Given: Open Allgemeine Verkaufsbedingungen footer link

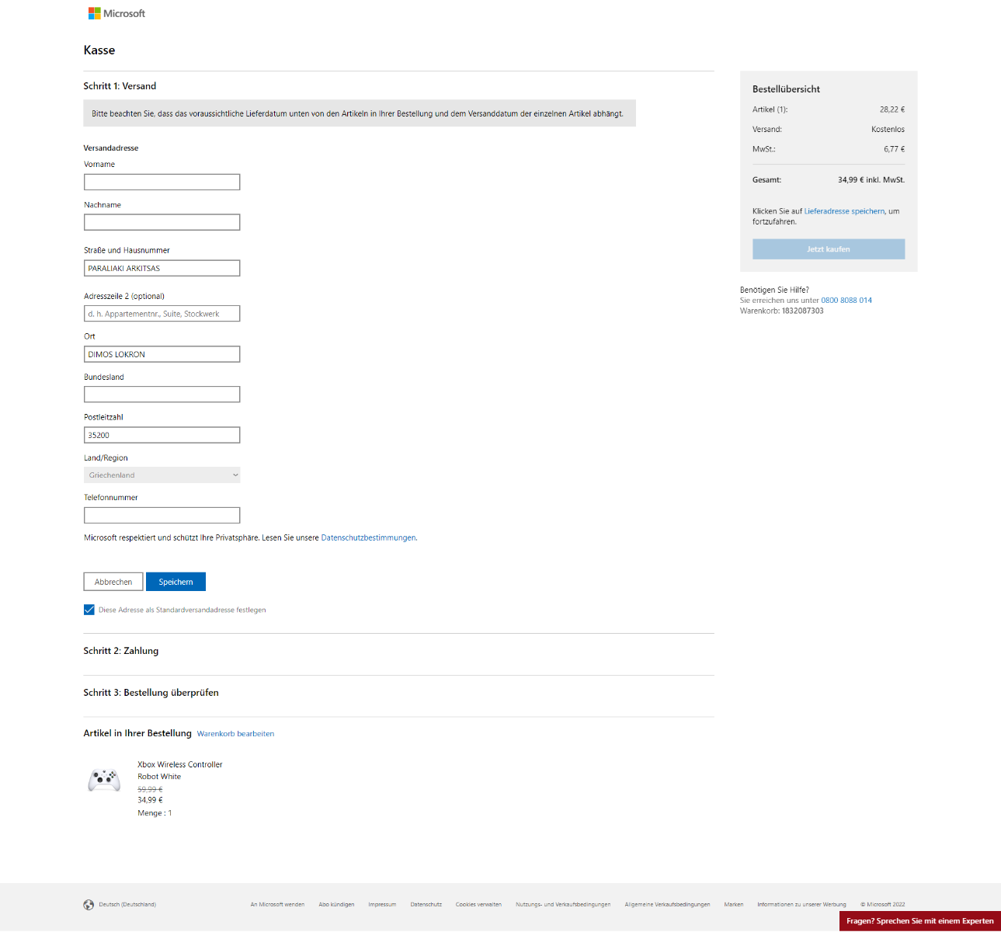Looking at the screenshot, I should click(667, 905).
